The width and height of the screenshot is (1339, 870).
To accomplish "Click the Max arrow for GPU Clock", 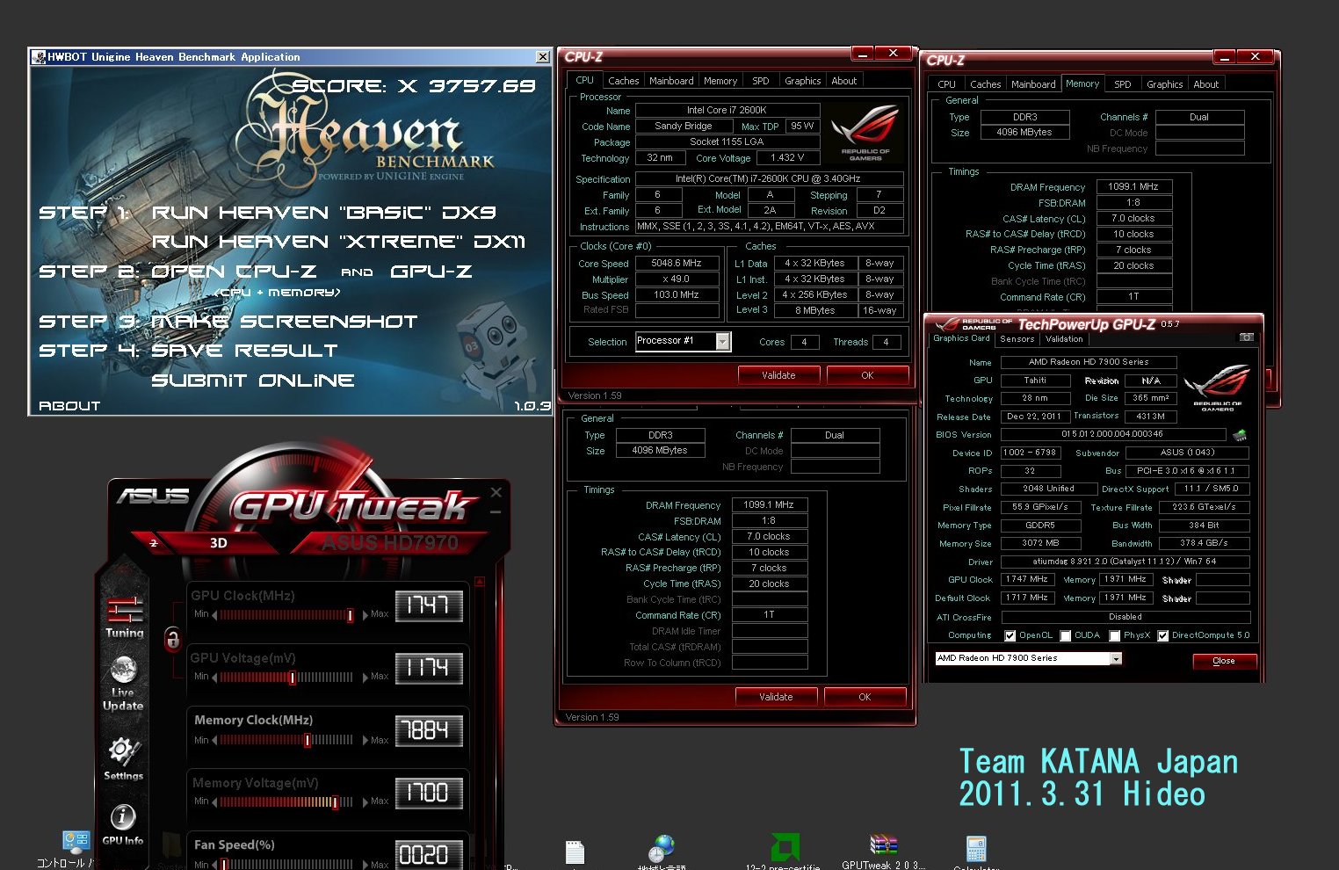I will [365, 614].
